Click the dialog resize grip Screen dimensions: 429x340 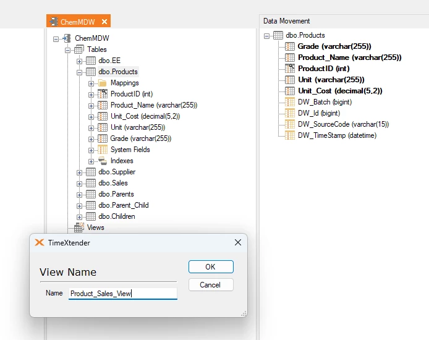244,314
